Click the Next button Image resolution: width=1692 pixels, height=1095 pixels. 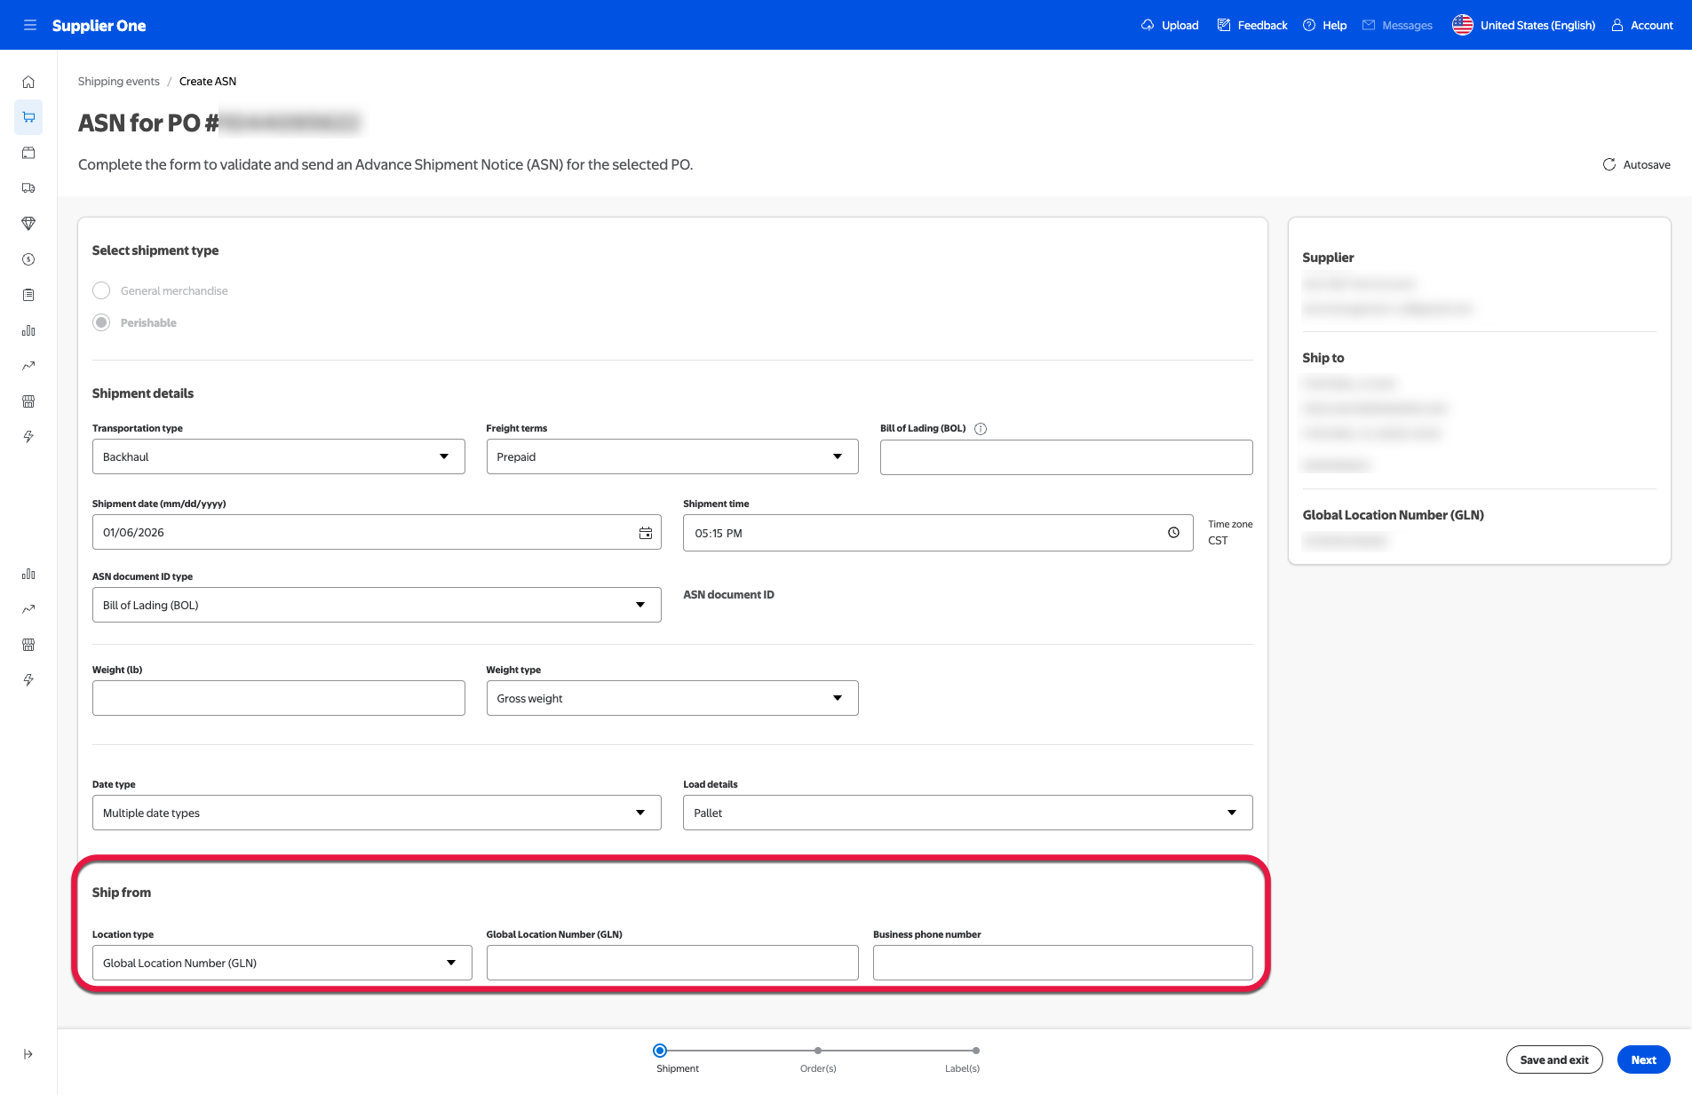tap(1643, 1059)
